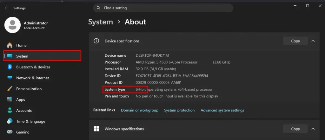
Task: Open System protection link
Action: point(179,110)
